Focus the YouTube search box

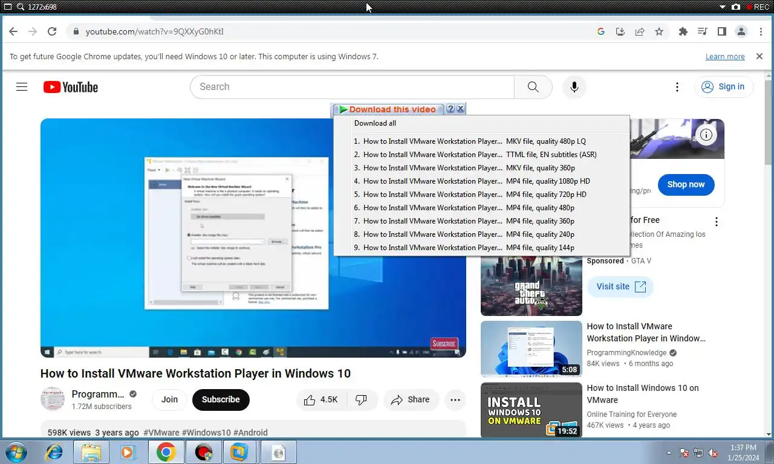(x=352, y=87)
